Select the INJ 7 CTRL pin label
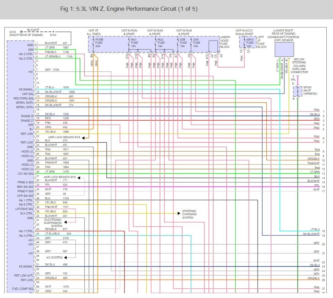The height and width of the screenshot is (298, 333). [x=26, y=231]
